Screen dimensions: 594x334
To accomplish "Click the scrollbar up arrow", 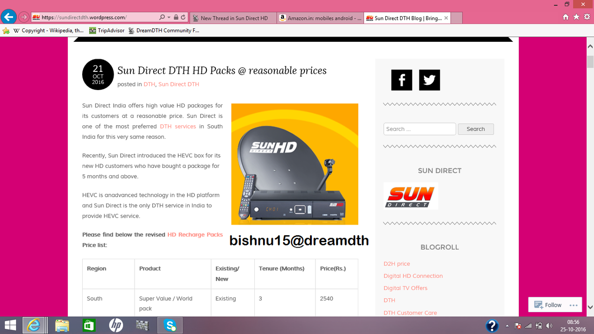I will point(590,46).
